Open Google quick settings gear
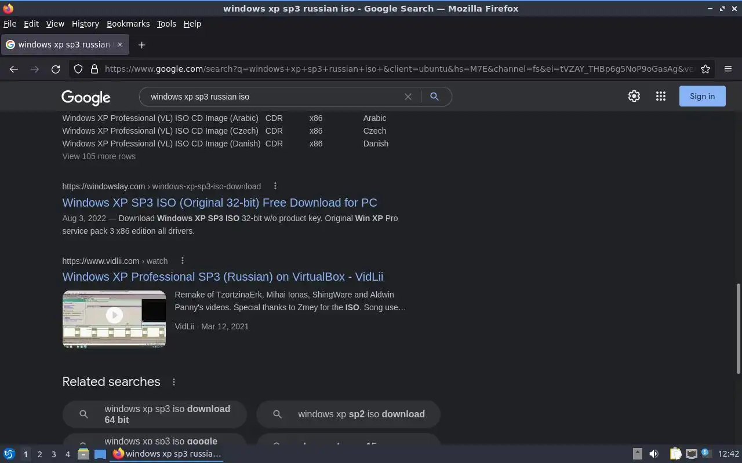742x463 pixels. tap(634, 97)
